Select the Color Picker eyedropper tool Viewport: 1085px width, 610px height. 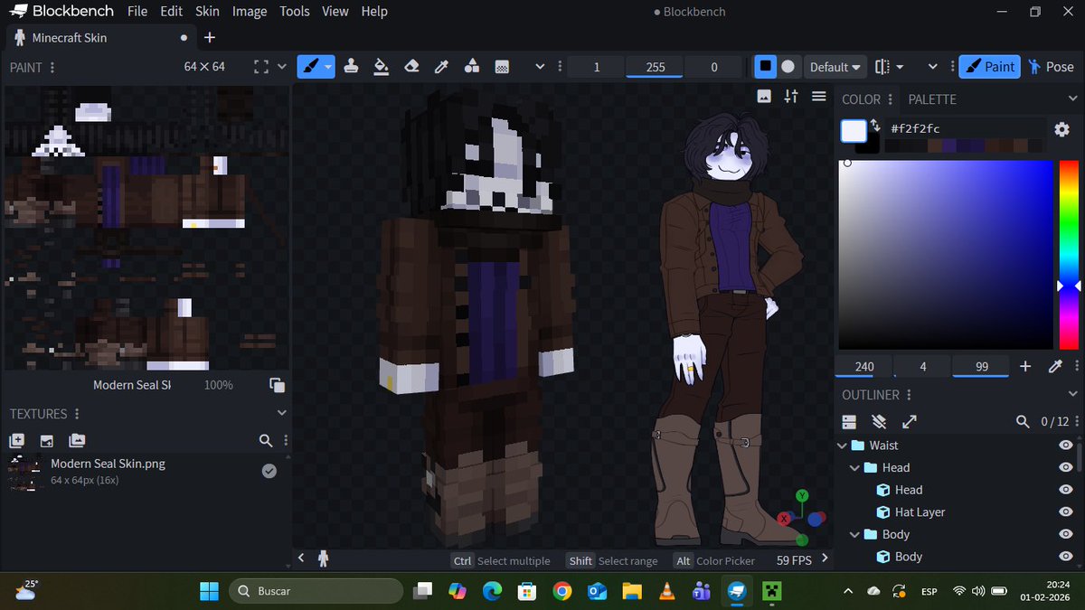441,67
